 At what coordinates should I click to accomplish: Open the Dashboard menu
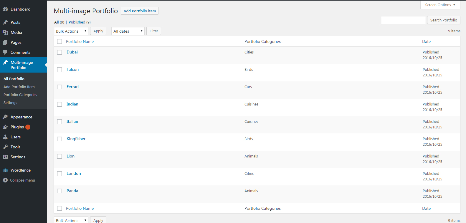click(20, 9)
